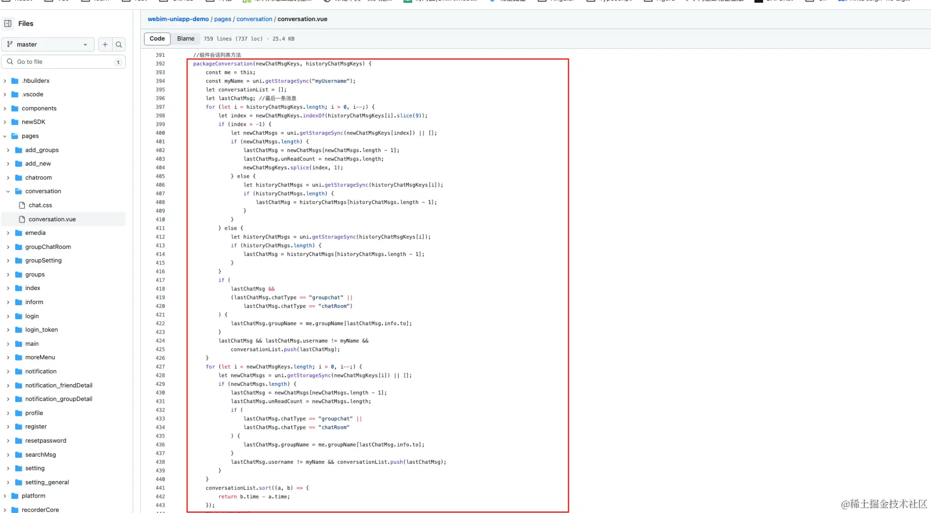Focus the Go to file input

pos(63,62)
